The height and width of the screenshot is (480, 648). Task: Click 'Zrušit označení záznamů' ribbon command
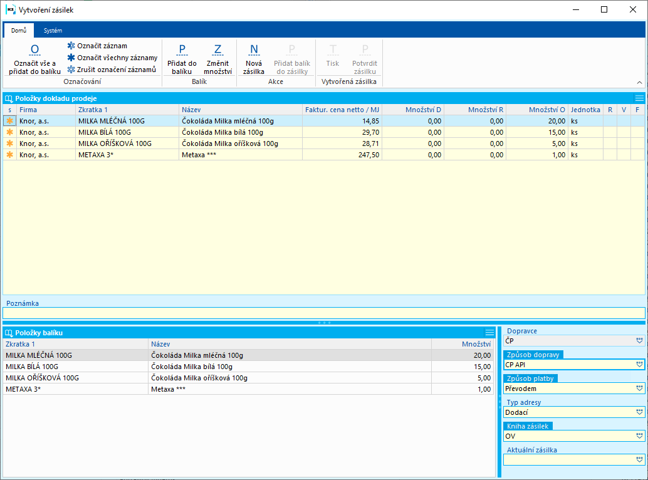pos(112,70)
